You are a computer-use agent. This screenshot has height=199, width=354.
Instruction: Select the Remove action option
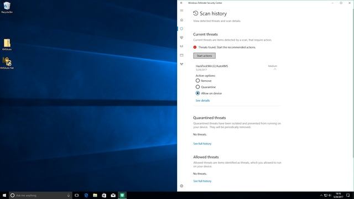pyautogui.click(x=204, y=81)
